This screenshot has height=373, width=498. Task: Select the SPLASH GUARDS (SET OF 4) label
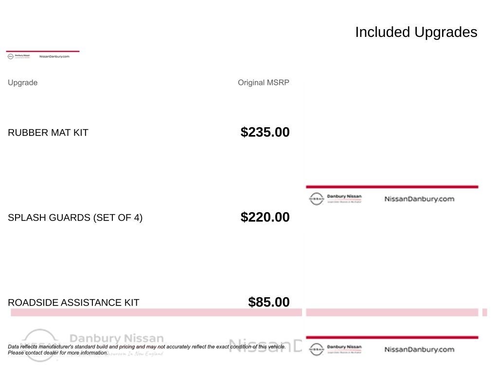[75, 218]
